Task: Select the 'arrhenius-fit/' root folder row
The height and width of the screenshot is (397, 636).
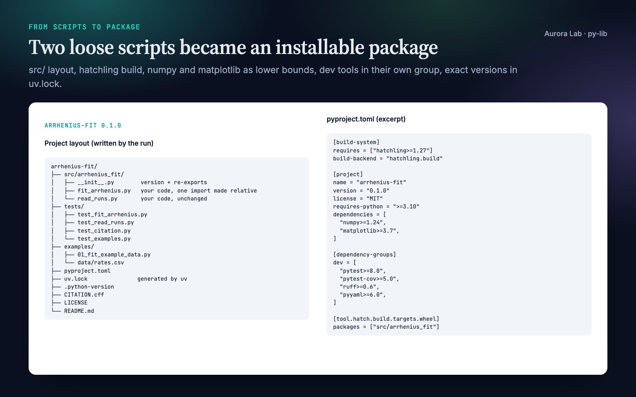Action: click(74, 166)
